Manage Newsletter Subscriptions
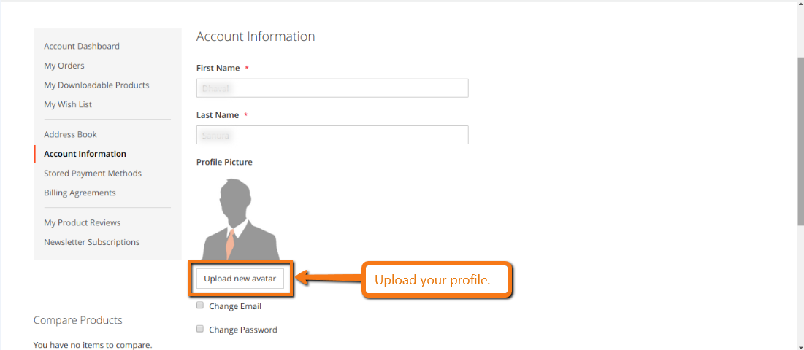 (x=92, y=242)
